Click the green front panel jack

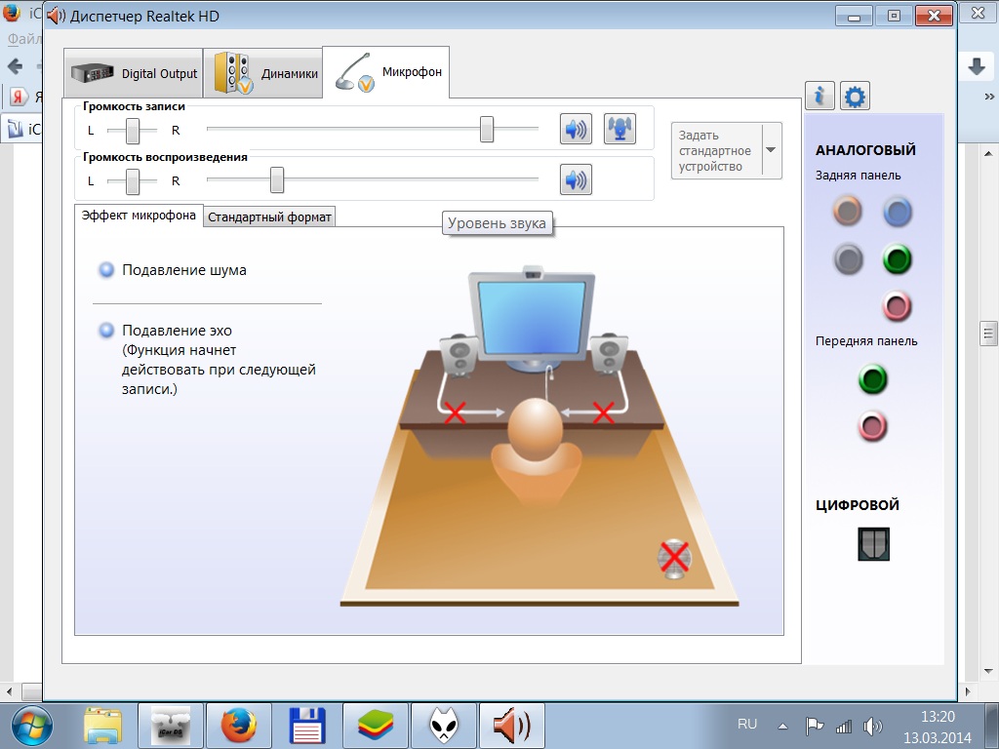click(872, 379)
